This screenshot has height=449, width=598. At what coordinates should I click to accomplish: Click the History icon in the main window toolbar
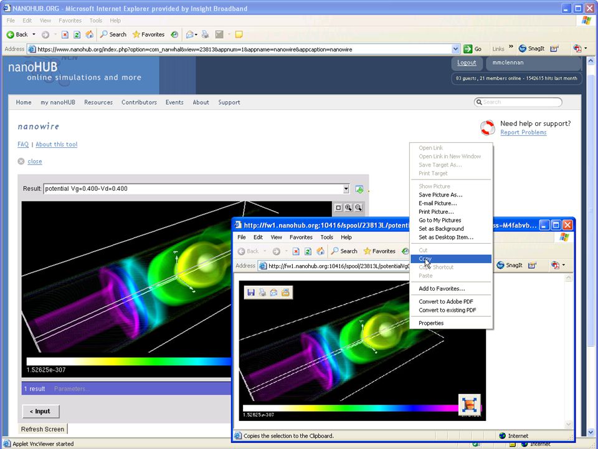click(x=174, y=35)
